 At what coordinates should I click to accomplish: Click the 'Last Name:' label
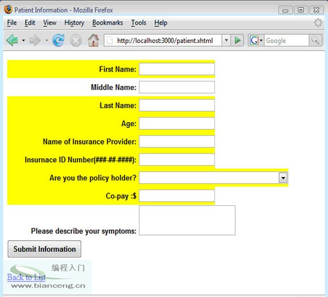coord(118,105)
